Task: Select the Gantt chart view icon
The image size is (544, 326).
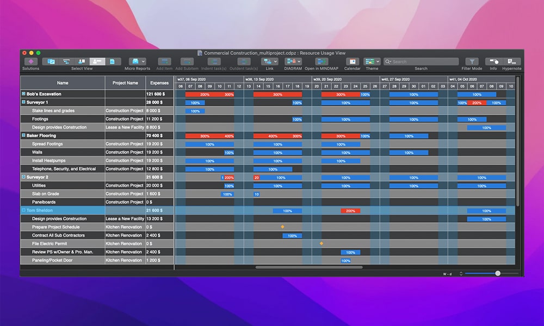Action: 66,62
